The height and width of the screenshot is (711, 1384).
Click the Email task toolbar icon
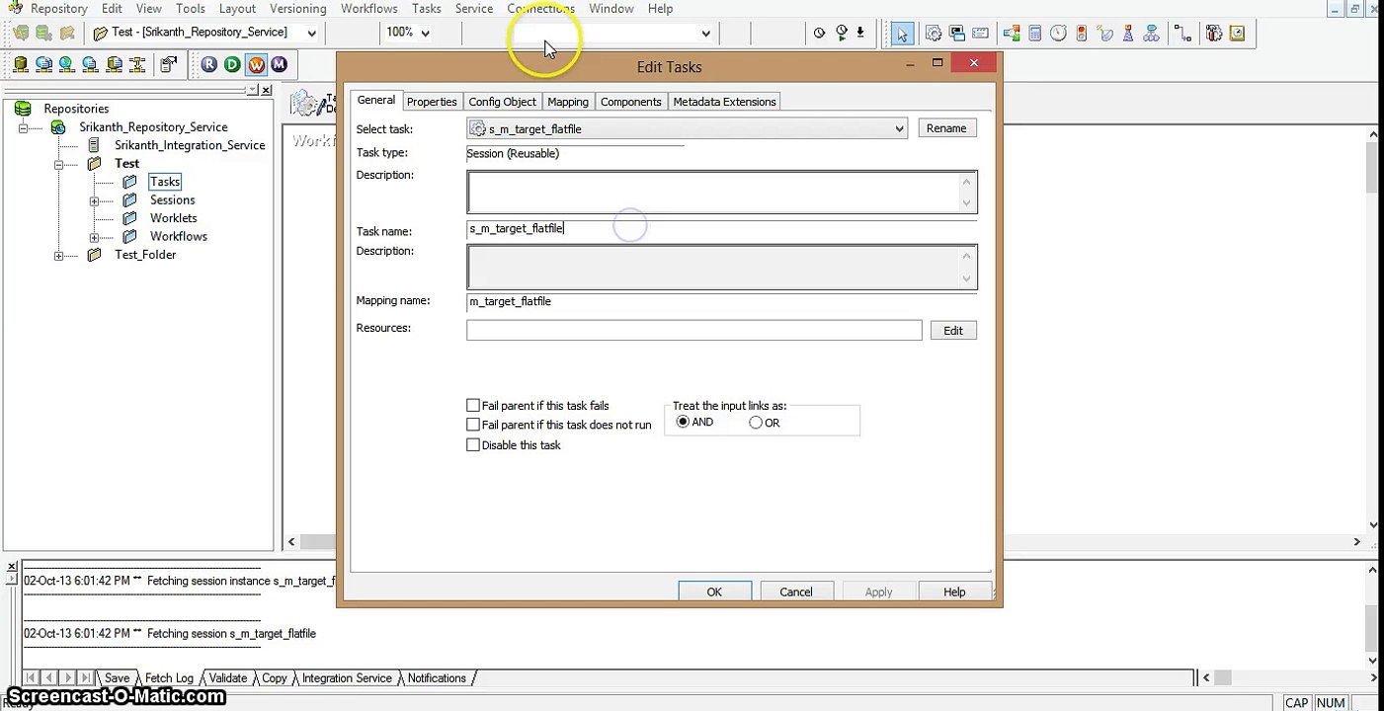point(980,34)
